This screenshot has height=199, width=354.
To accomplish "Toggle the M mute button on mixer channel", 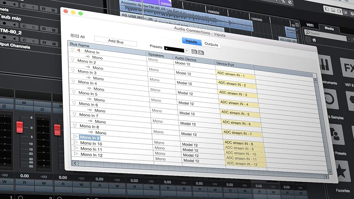I will point(24,103).
